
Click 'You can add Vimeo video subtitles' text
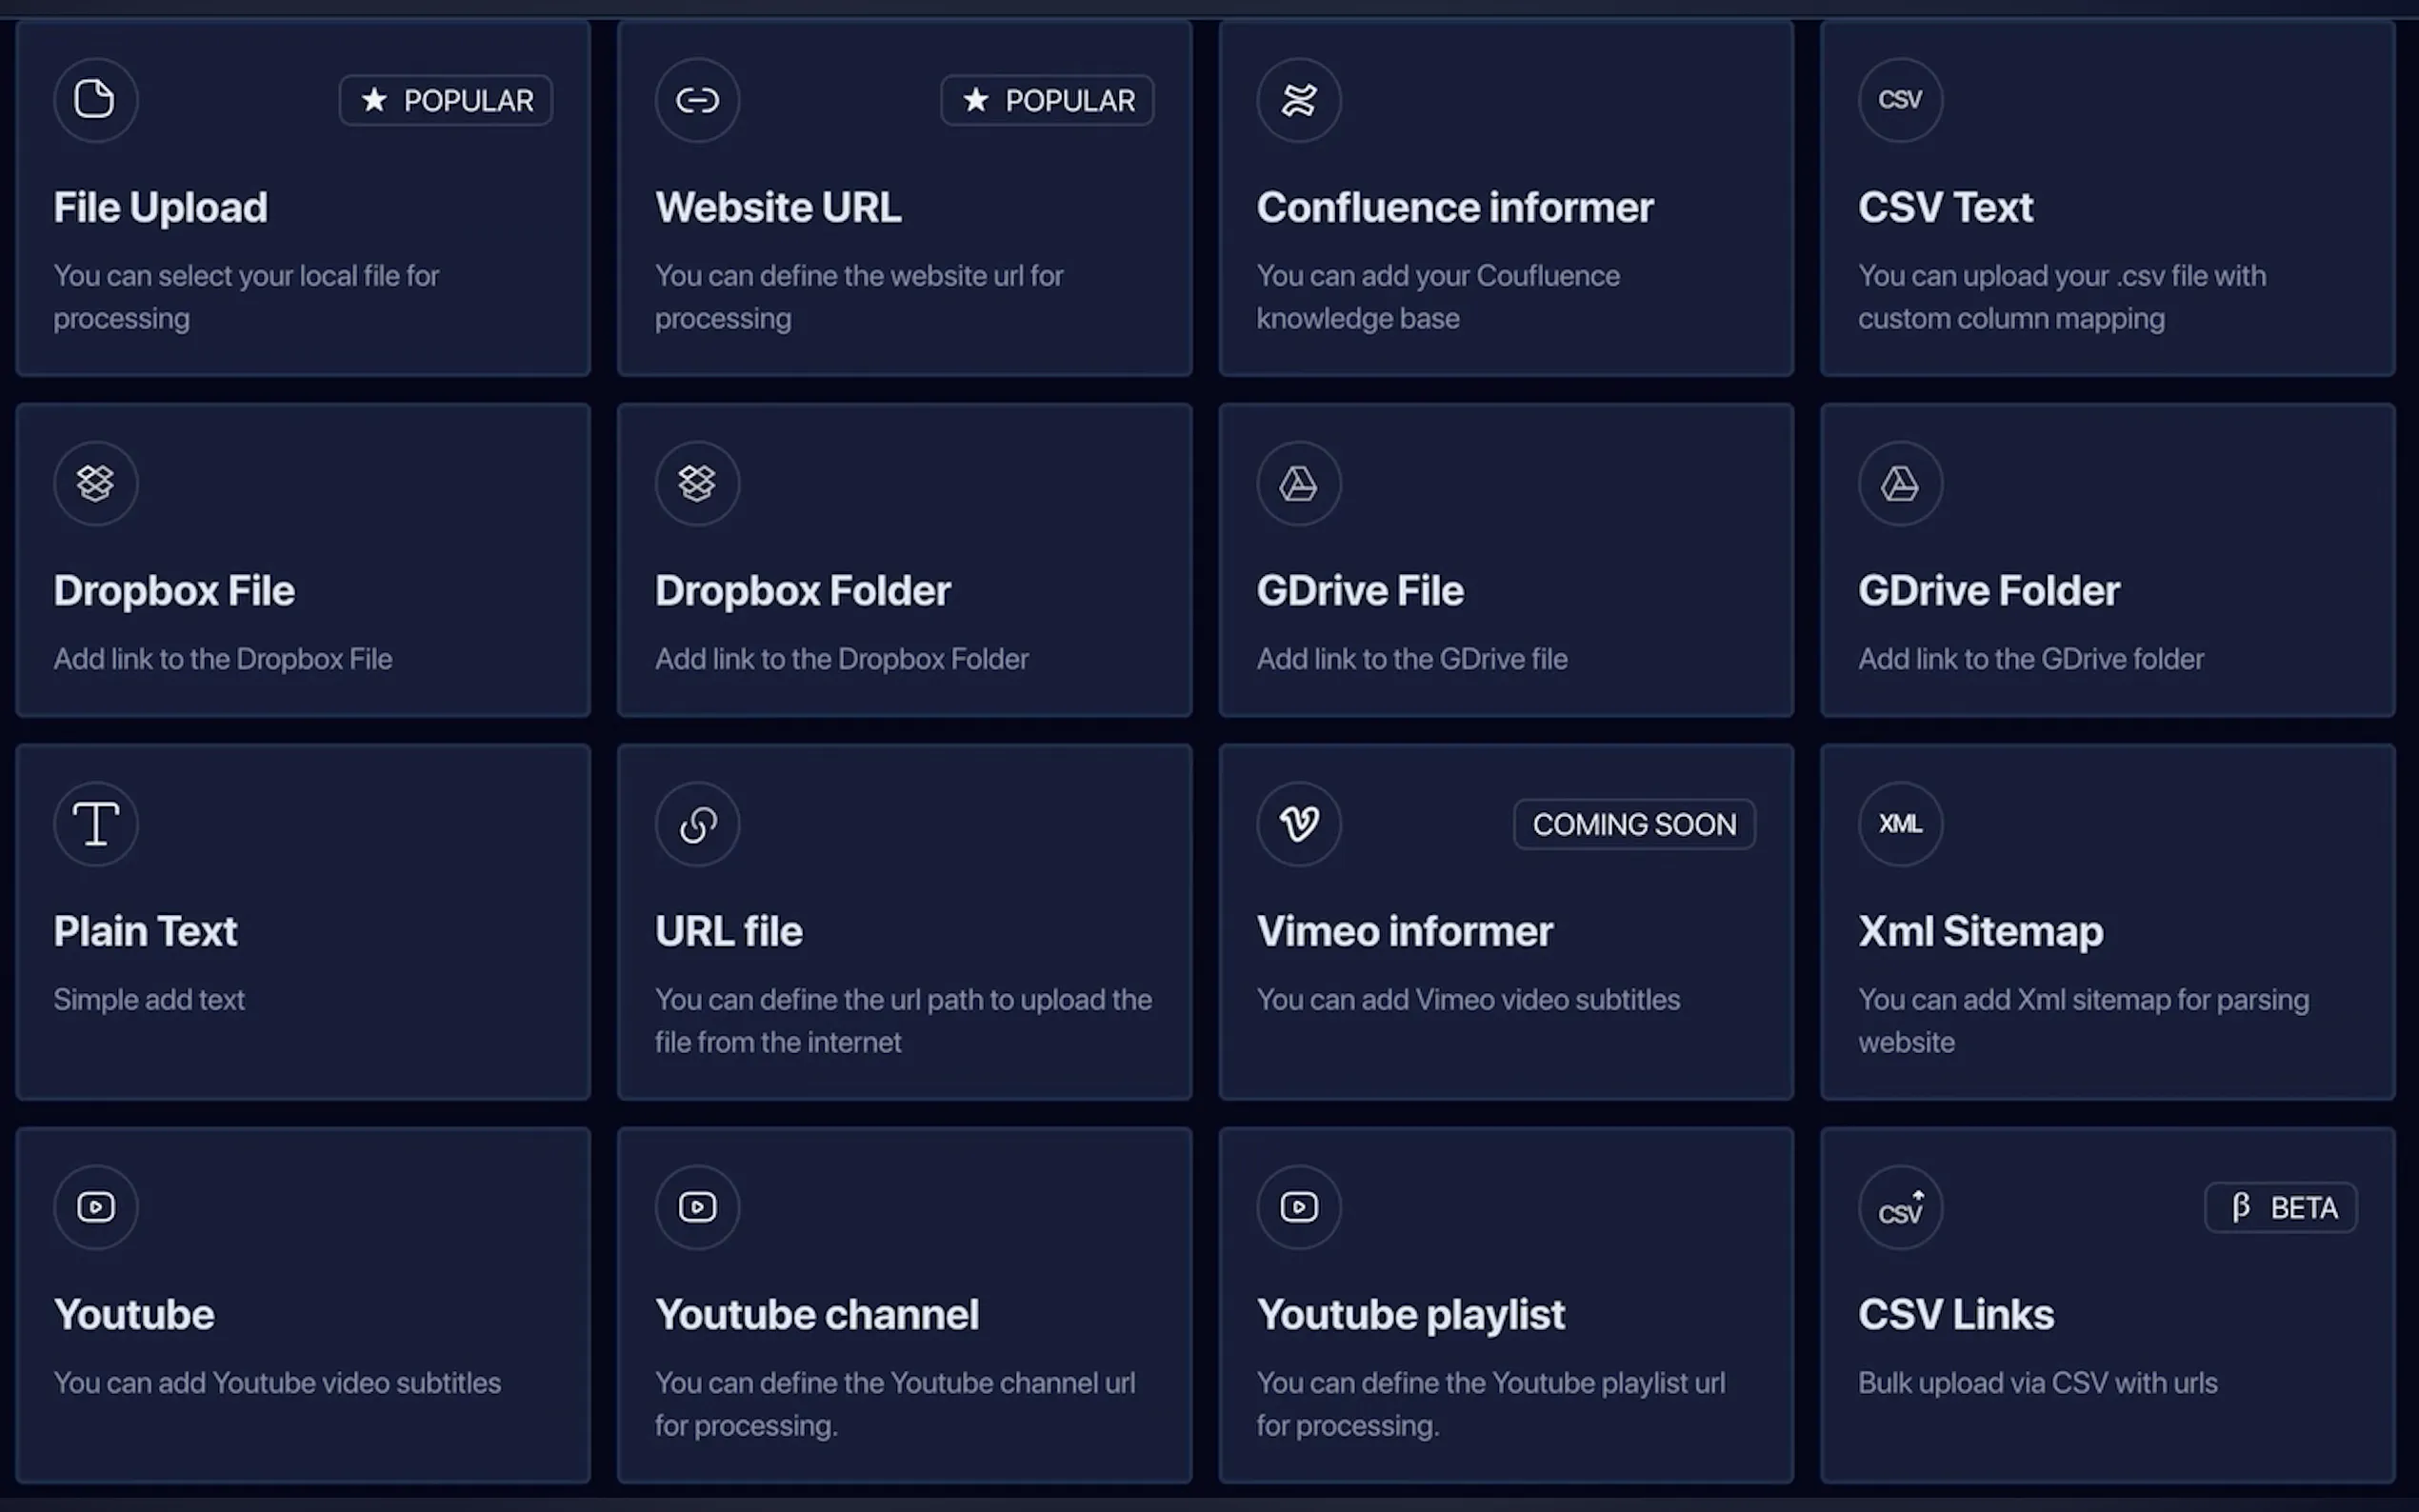point(1468,1000)
